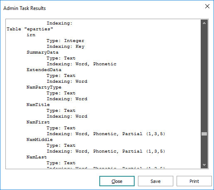Screen dimensions: 214x190
Task: Click the Table "eparties" line
Action: (30, 29)
